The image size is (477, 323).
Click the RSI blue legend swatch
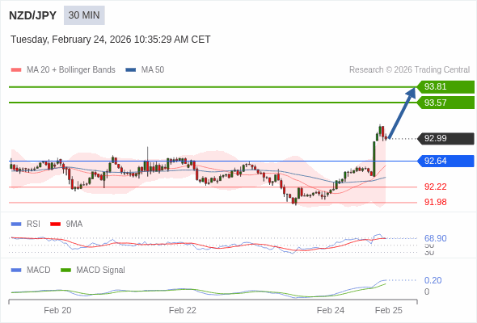pyautogui.click(x=16, y=224)
